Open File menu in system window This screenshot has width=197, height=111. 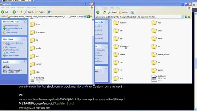click(2, 8)
